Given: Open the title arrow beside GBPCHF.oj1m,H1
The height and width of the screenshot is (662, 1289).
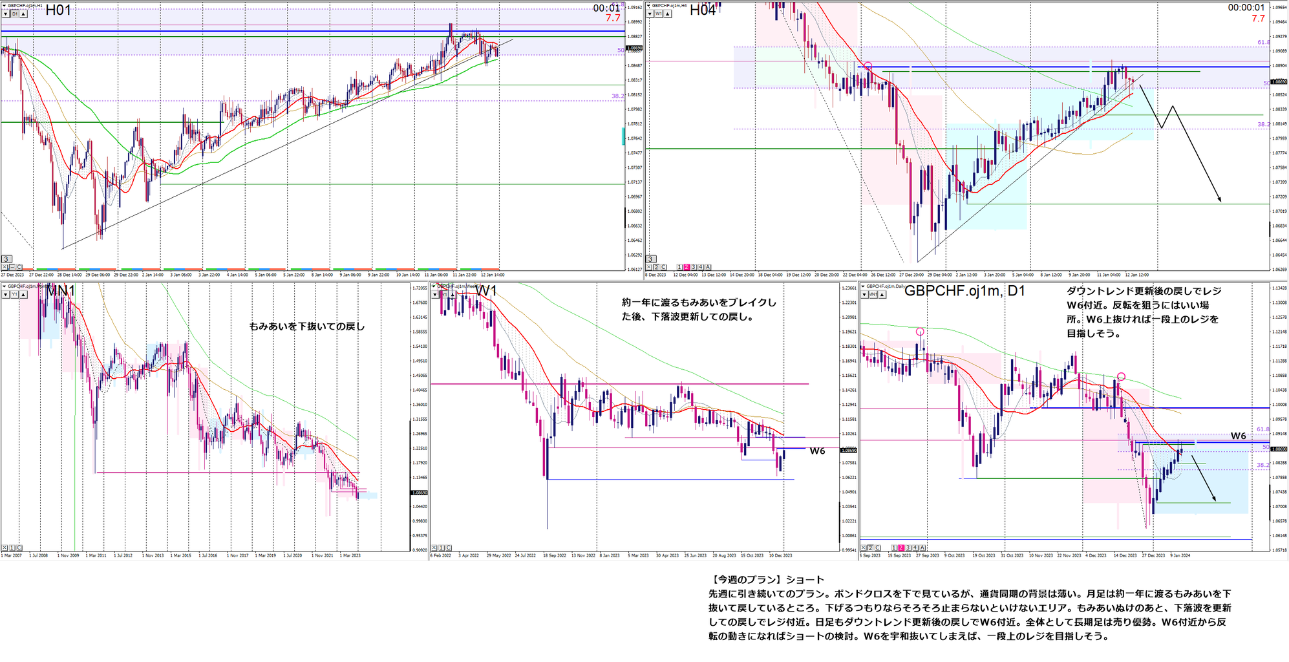Looking at the screenshot, I should click(4, 5).
